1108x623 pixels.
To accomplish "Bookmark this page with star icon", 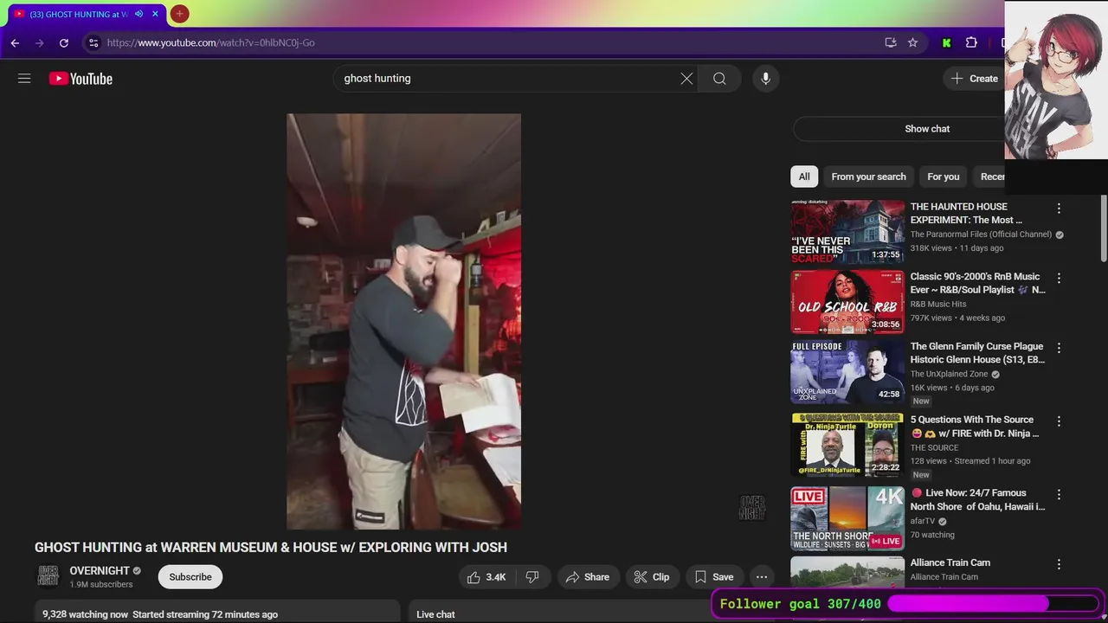I will pos(912,42).
